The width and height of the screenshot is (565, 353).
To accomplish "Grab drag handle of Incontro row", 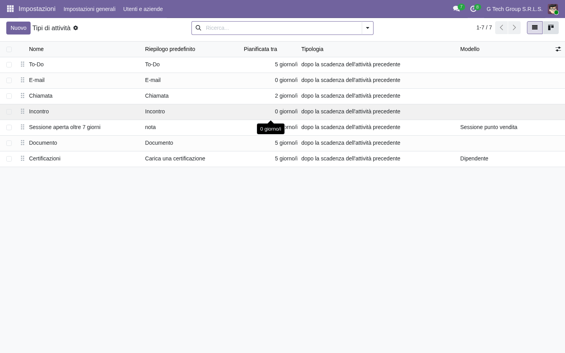I will point(22,111).
